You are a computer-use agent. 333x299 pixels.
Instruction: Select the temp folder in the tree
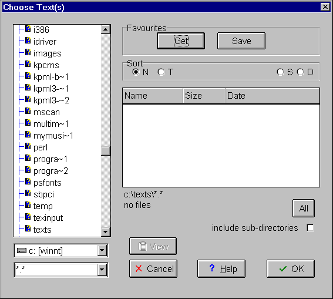click(43, 206)
